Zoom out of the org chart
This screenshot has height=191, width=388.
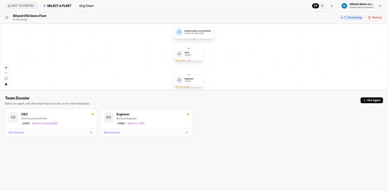pos(6,73)
